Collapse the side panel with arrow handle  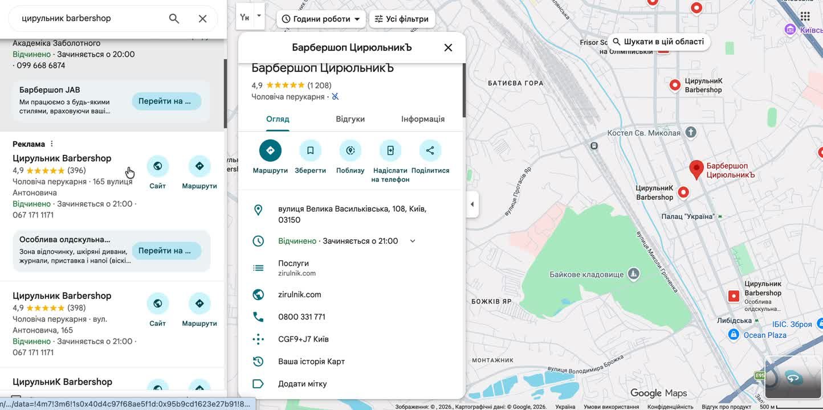point(472,204)
